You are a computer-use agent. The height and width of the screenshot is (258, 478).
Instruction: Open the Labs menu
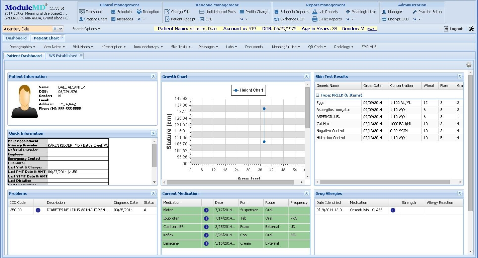(231, 47)
